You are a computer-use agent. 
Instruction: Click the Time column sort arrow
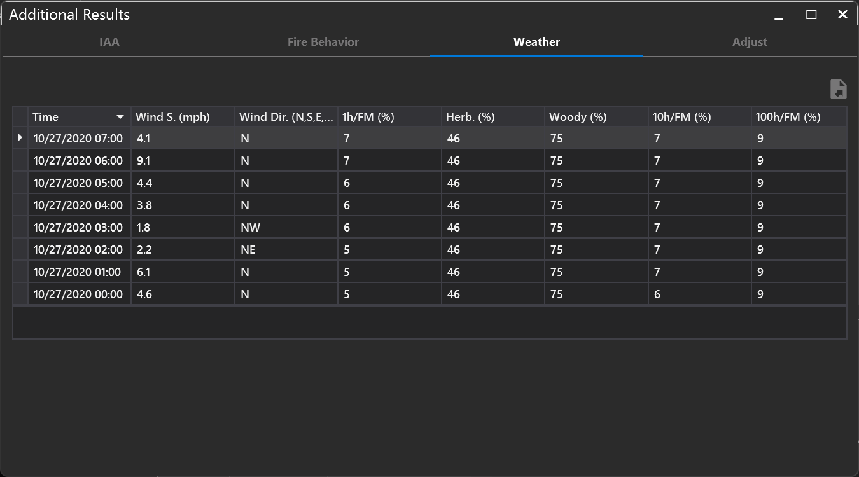click(120, 117)
